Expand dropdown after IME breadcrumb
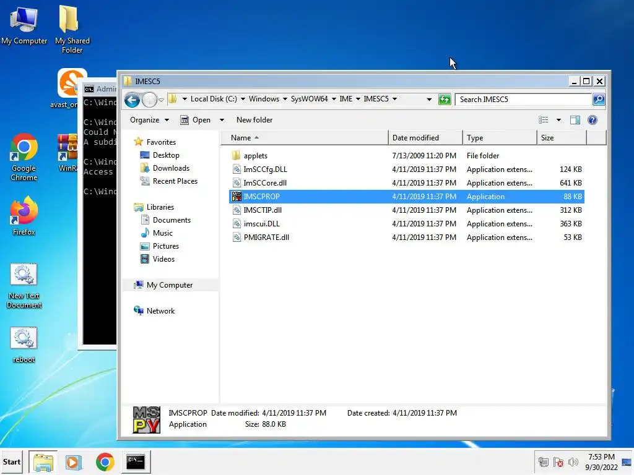This screenshot has width=634, height=475. (358, 99)
